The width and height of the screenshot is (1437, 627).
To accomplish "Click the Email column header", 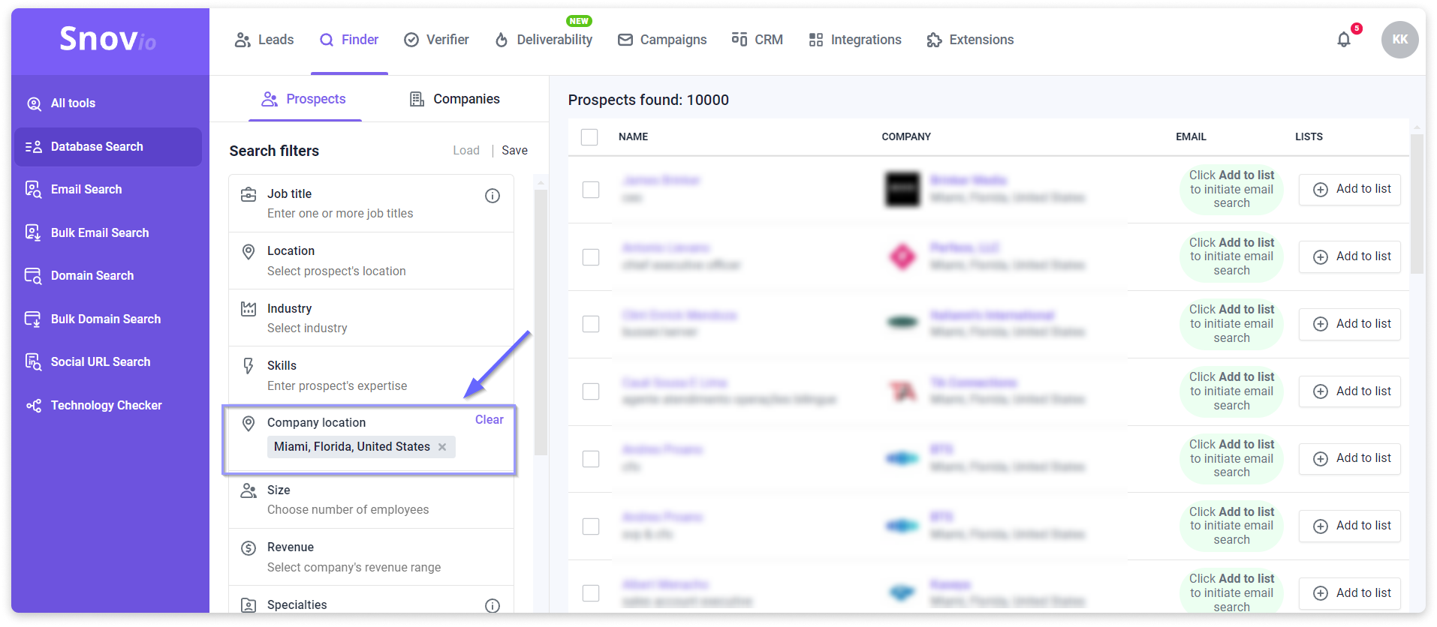I will tap(1191, 137).
